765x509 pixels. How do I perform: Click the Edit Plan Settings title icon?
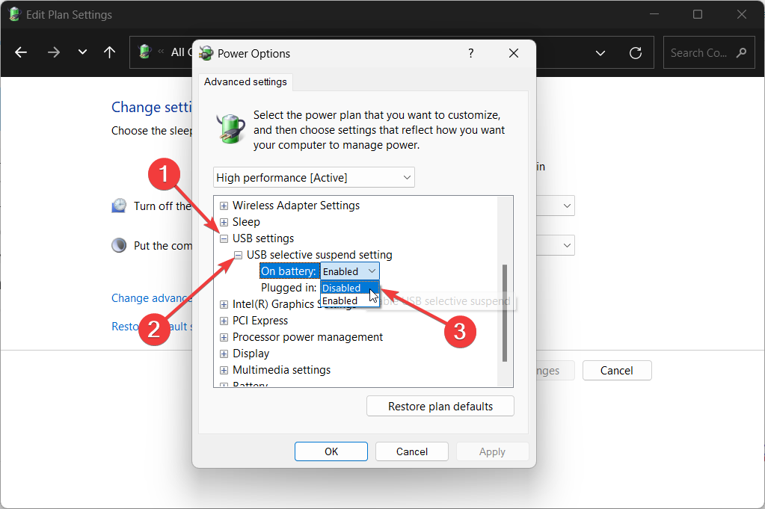15,15
